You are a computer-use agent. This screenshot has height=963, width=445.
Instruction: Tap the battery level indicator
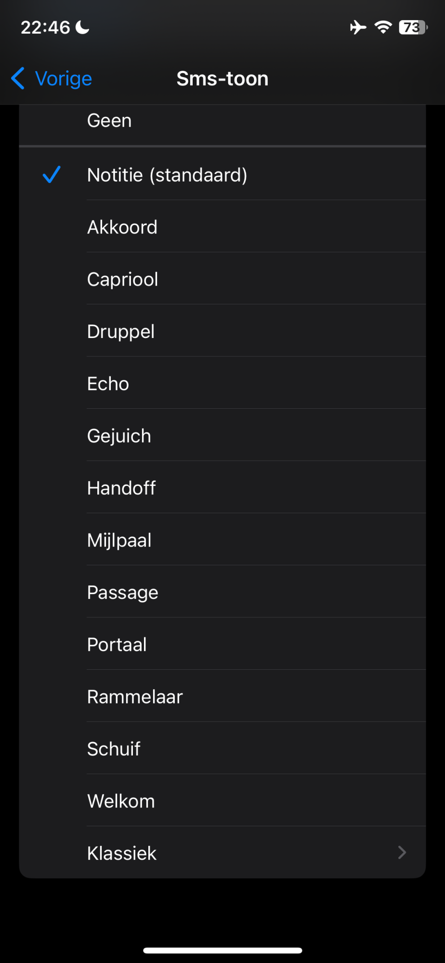coord(413,27)
